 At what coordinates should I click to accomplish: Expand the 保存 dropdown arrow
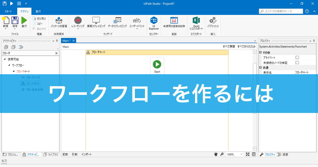pyautogui.click(x=15, y=29)
